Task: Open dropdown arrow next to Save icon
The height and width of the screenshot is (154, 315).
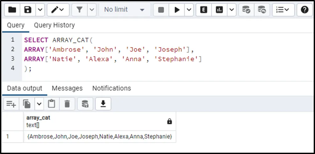Action: 40,10
